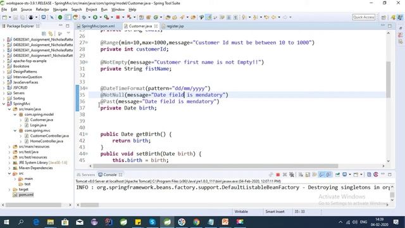This screenshot has width=405, height=228.
Task: Switch to SpringMvc/pom.xml editor tab
Action: click(x=98, y=26)
